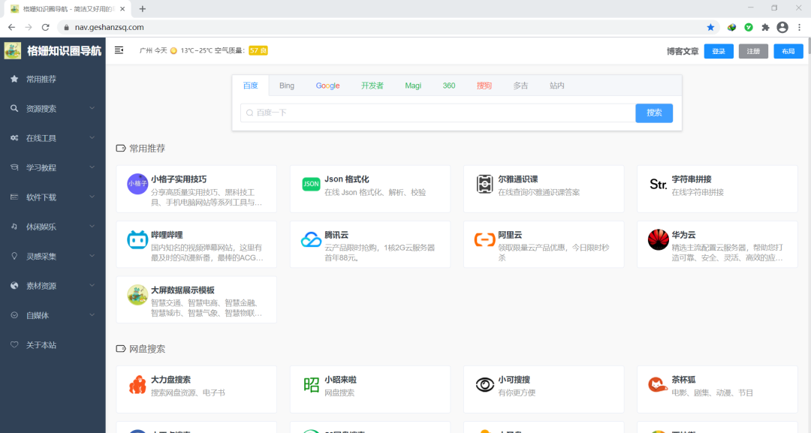Click the eye icon for 小可搜搜

484,385
